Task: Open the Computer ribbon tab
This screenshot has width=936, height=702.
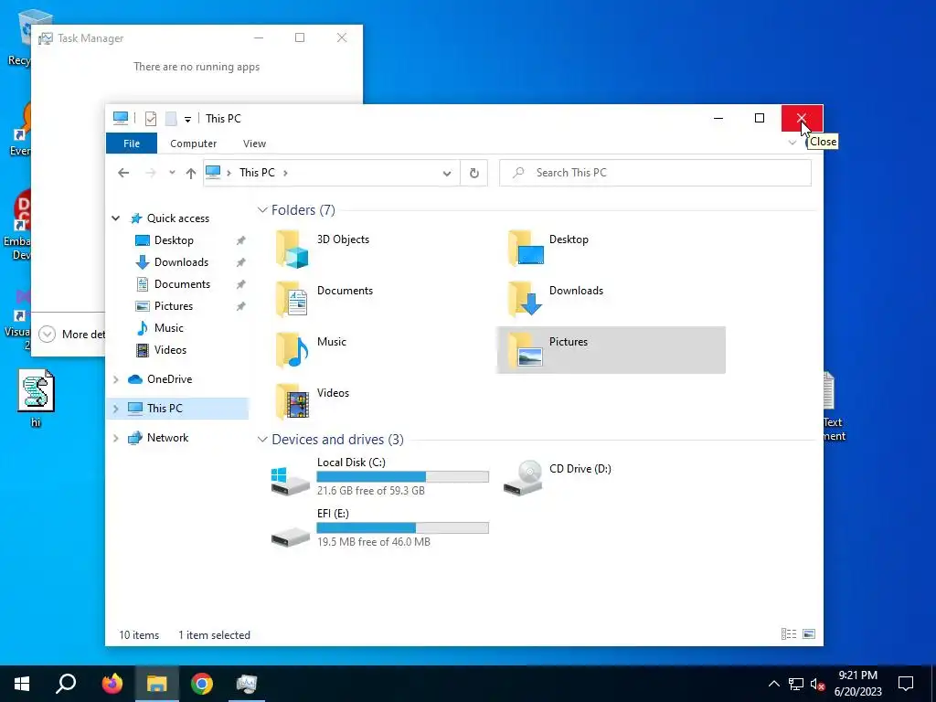Action: (194, 144)
